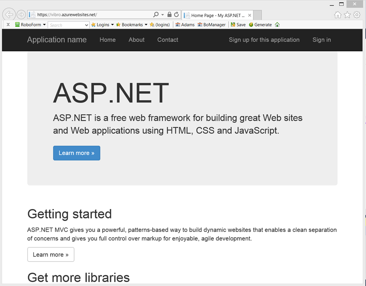Click the security lock icon in address bar
This screenshot has height=286, width=366.
coord(169,15)
